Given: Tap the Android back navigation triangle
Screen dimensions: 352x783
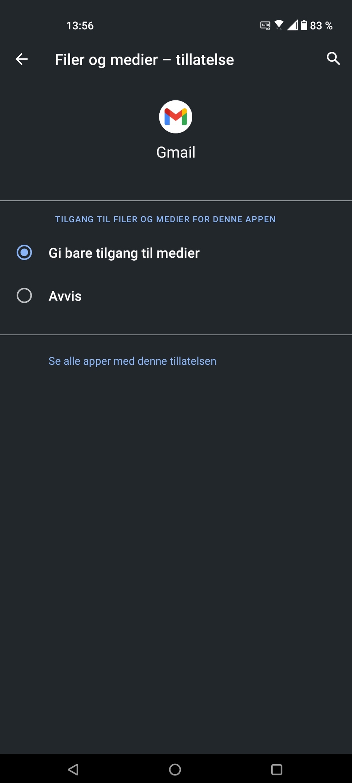Looking at the screenshot, I should tap(74, 769).
